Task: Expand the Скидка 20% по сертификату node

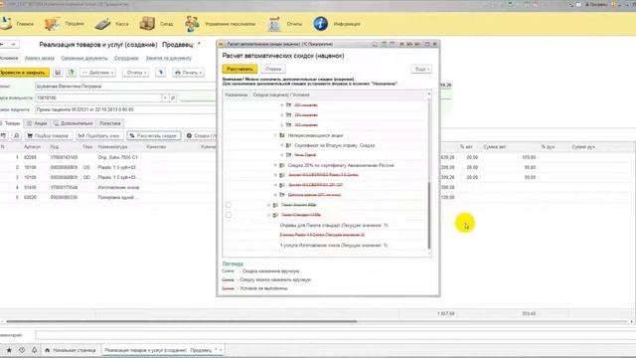Action: tap(275, 165)
